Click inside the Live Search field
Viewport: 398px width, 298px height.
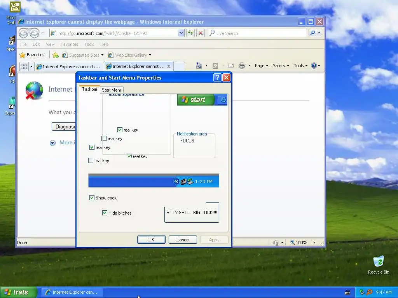pos(257,33)
